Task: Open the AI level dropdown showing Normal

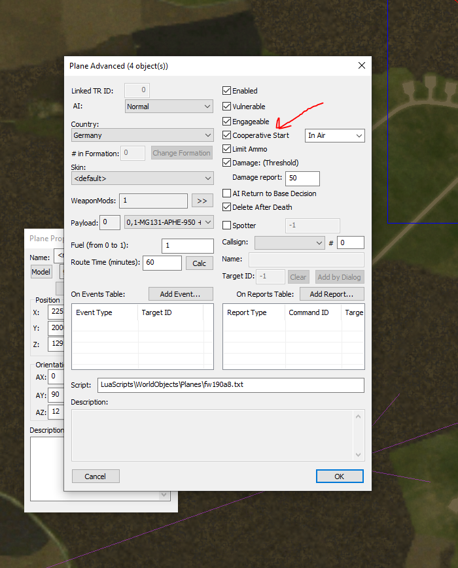Action: coord(169,107)
